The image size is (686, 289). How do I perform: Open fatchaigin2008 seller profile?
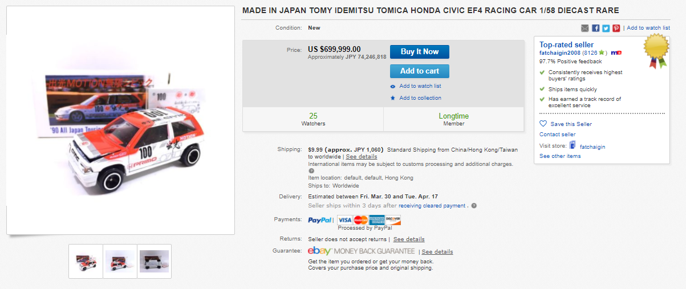pyautogui.click(x=560, y=52)
